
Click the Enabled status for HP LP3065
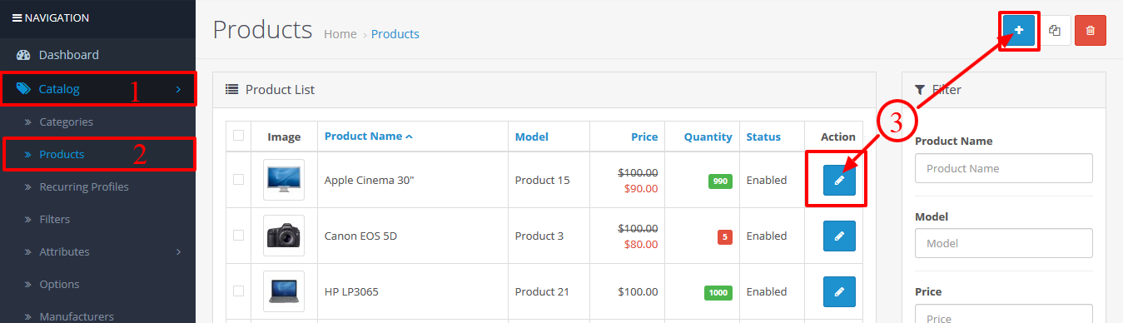pos(767,292)
